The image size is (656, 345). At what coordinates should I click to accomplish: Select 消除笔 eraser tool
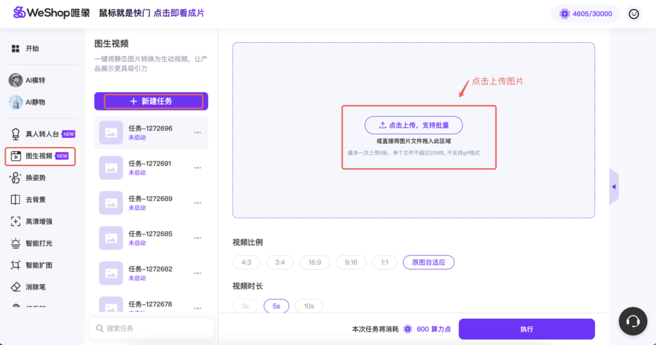click(x=35, y=287)
